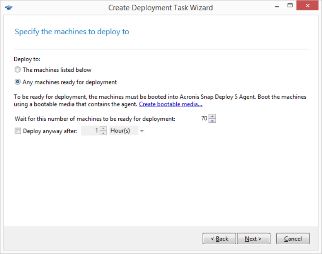Select "The machines listed below" option
Image resolution: width=322 pixels, height=254 pixels.
click(18, 70)
